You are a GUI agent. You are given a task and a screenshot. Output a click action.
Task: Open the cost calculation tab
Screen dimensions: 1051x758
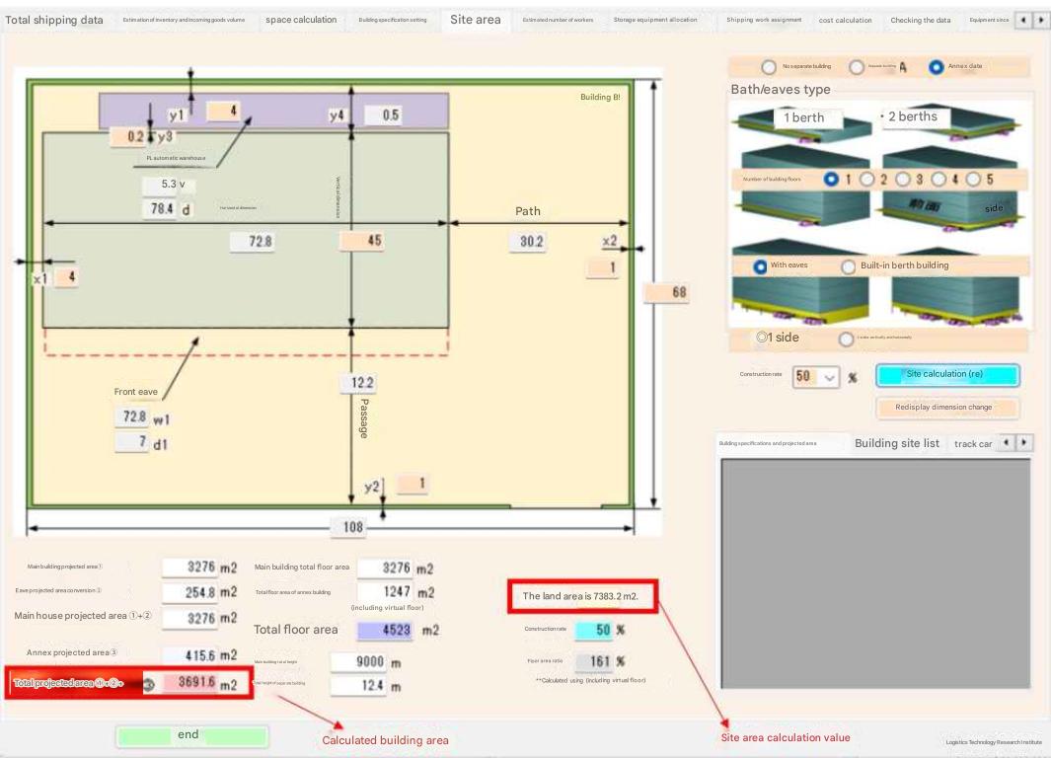coord(846,21)
